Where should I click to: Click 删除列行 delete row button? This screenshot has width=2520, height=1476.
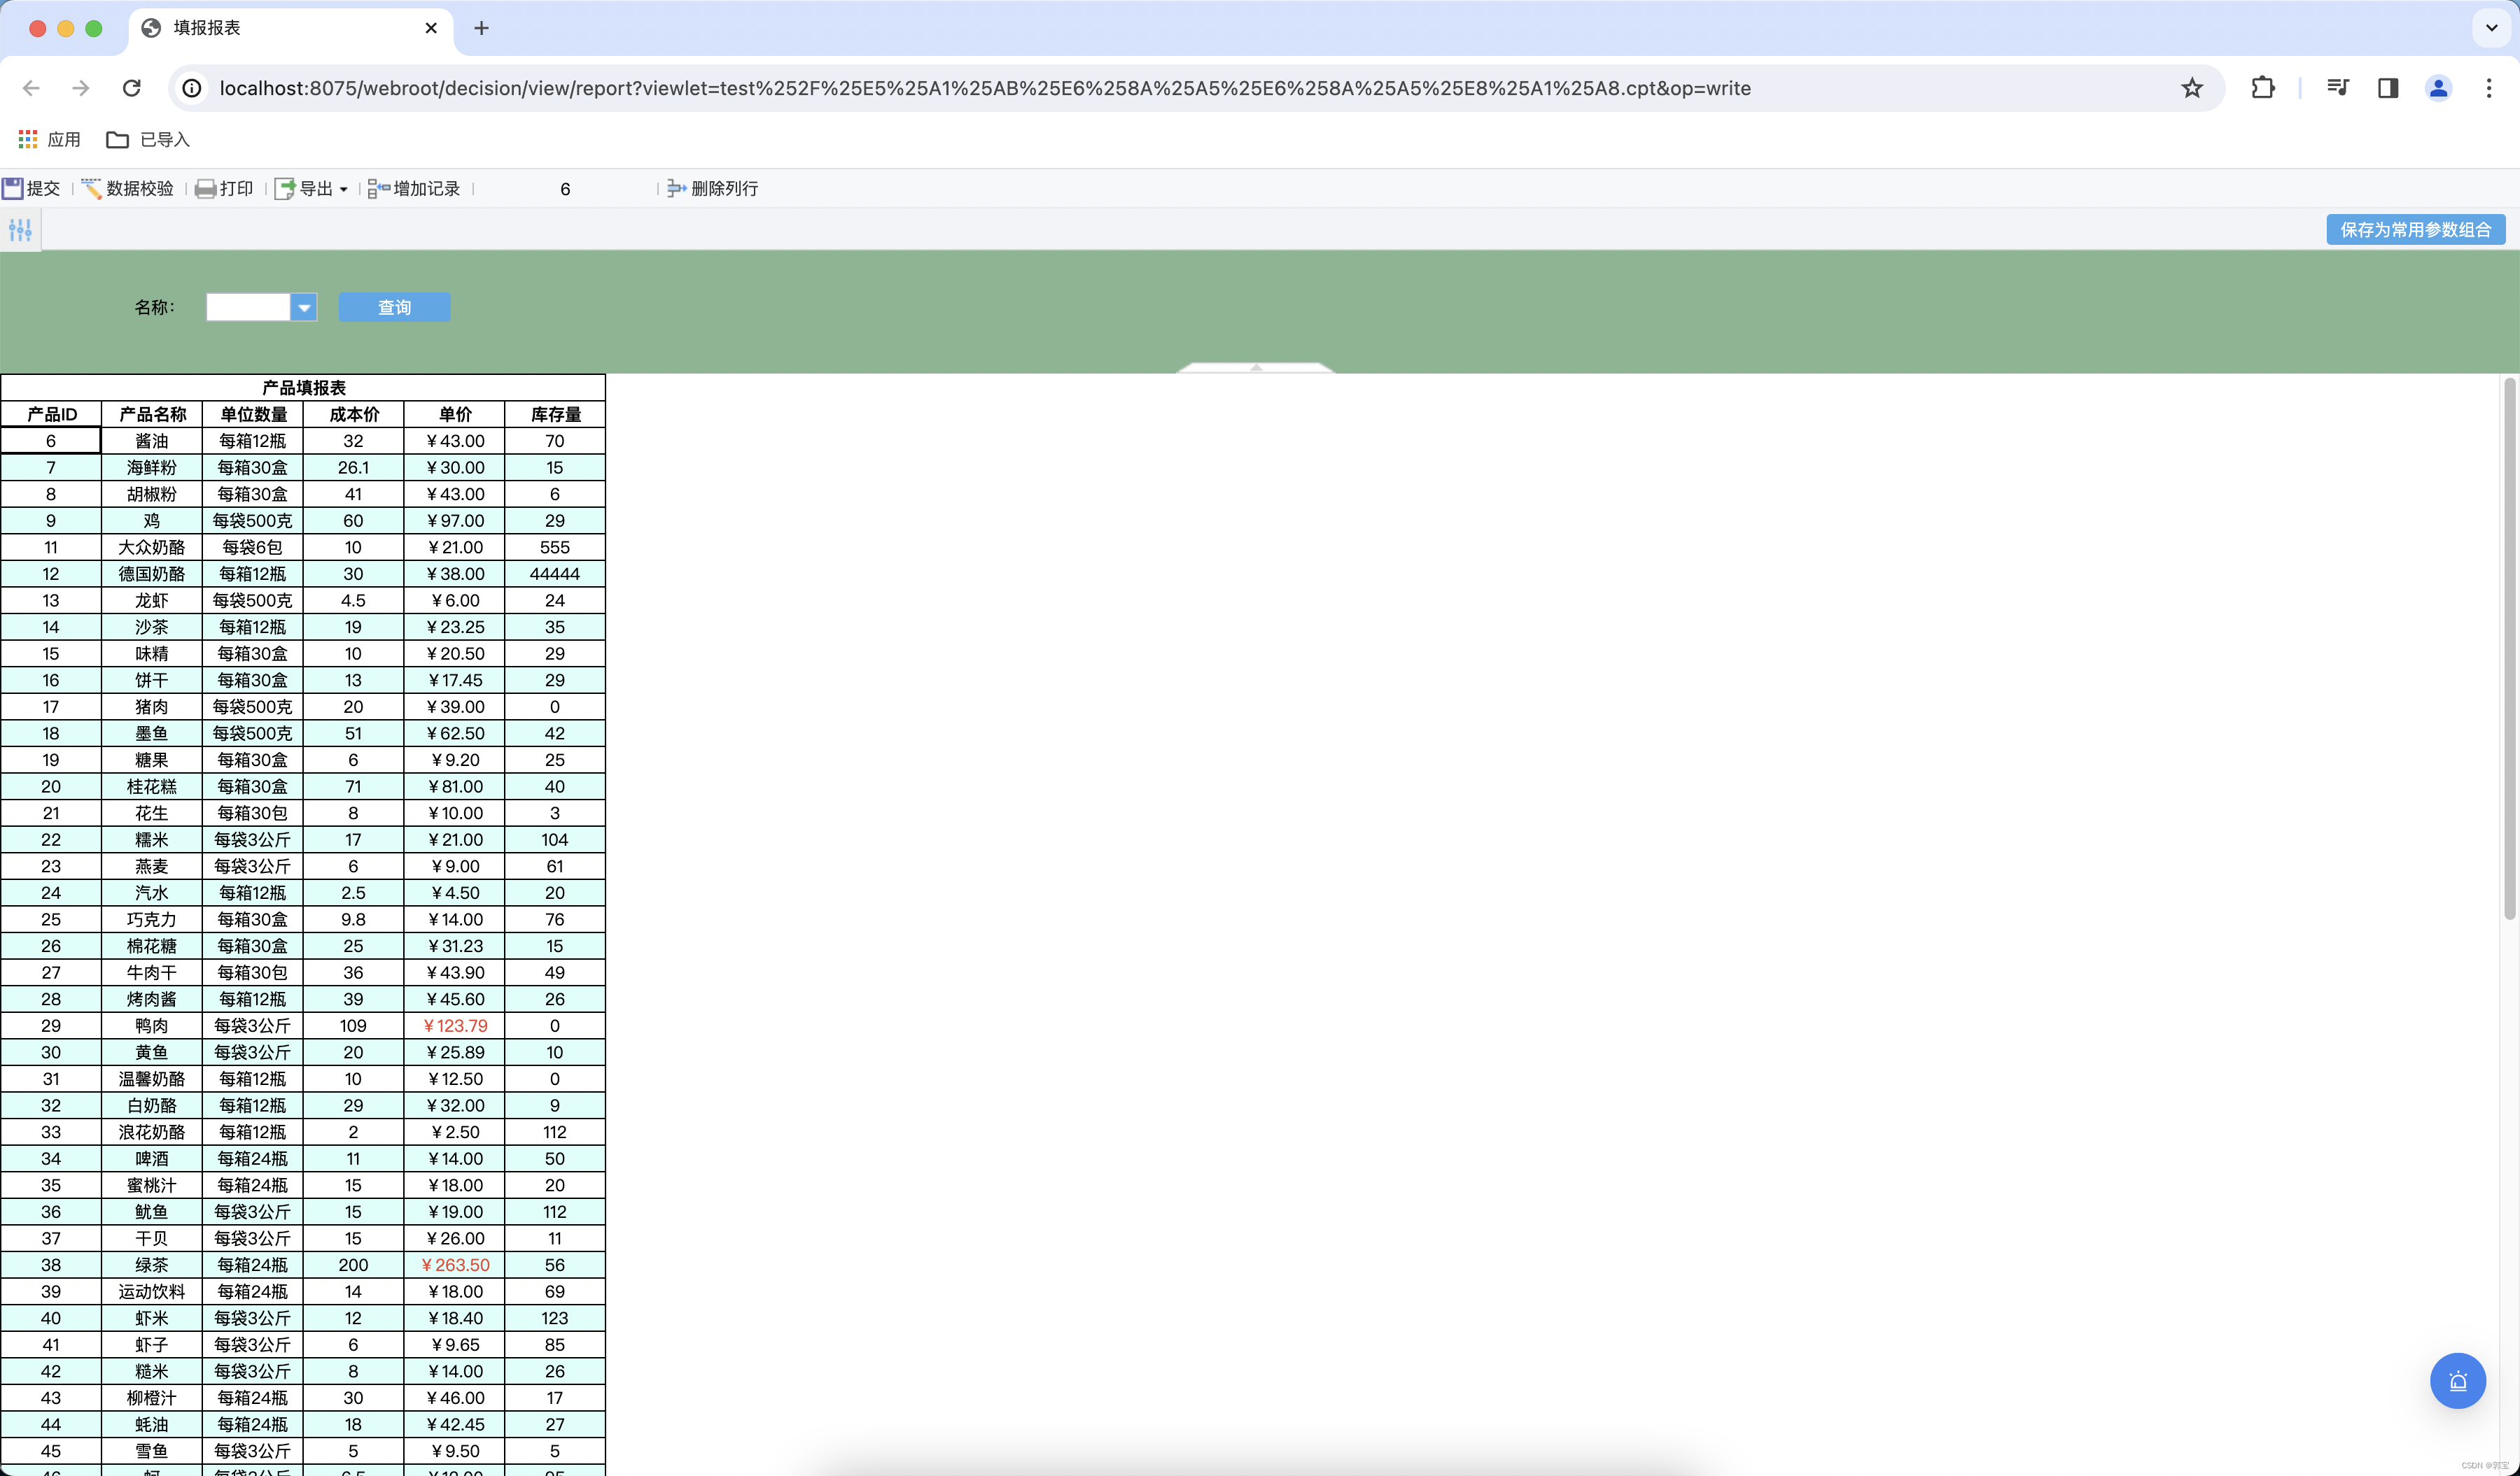(713, 188)
